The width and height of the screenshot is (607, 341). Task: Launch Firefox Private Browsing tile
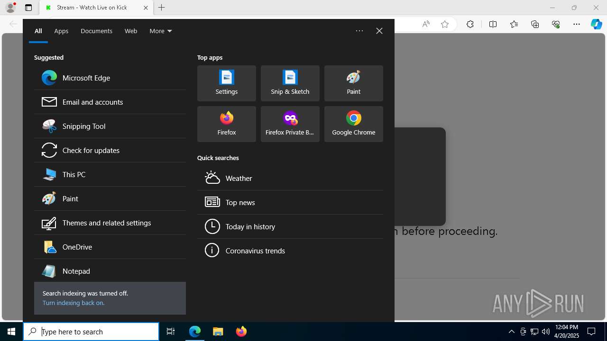tap(290, 124)
